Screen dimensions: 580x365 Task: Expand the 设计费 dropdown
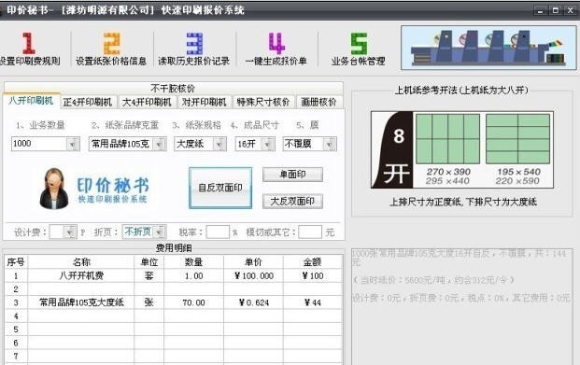tap(69, 232)
